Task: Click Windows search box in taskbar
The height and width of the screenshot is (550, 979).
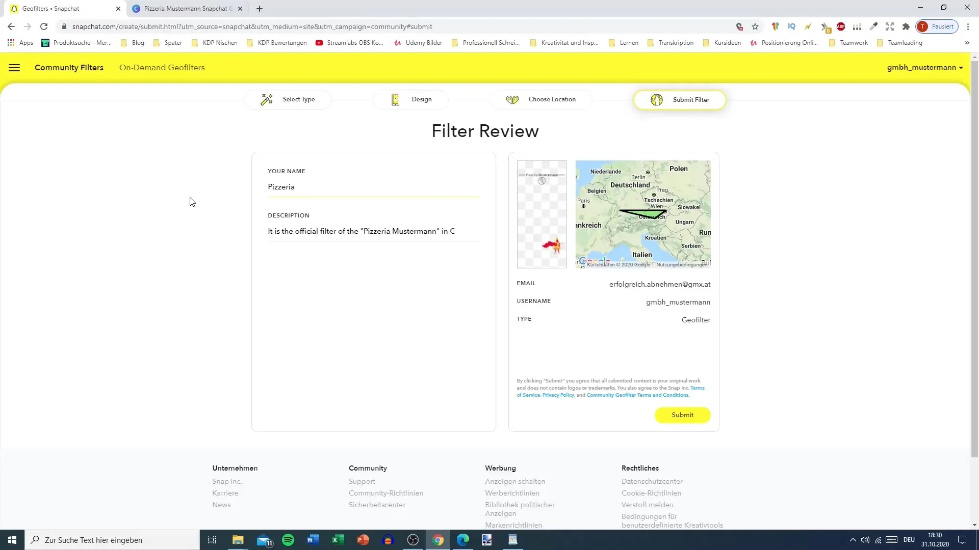Action: [x=112, y=540]
